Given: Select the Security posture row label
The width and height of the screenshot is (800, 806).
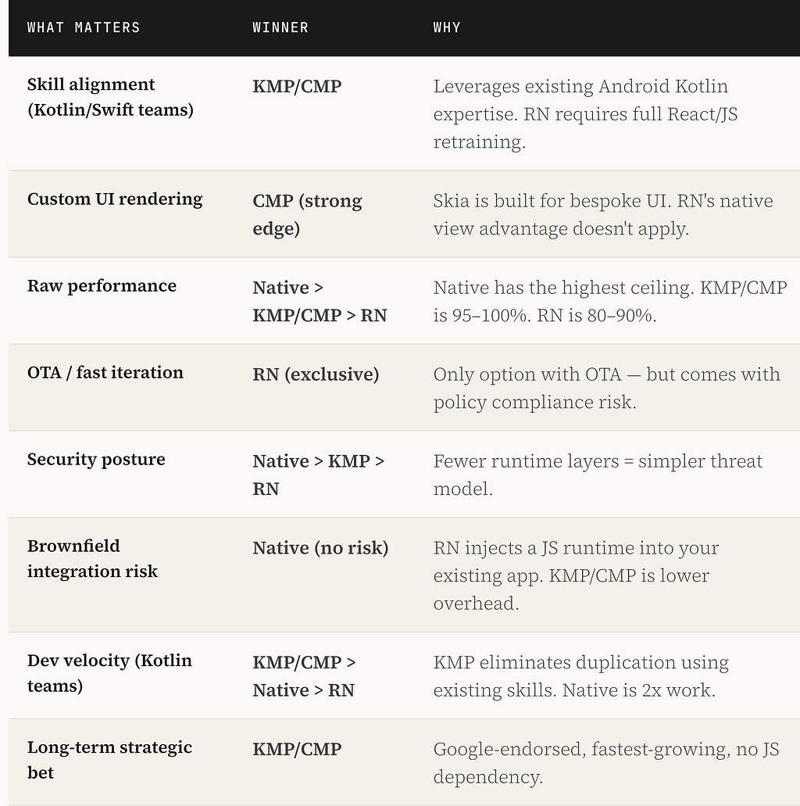Looking at the screenshot, I should click(x=96, y=460).
